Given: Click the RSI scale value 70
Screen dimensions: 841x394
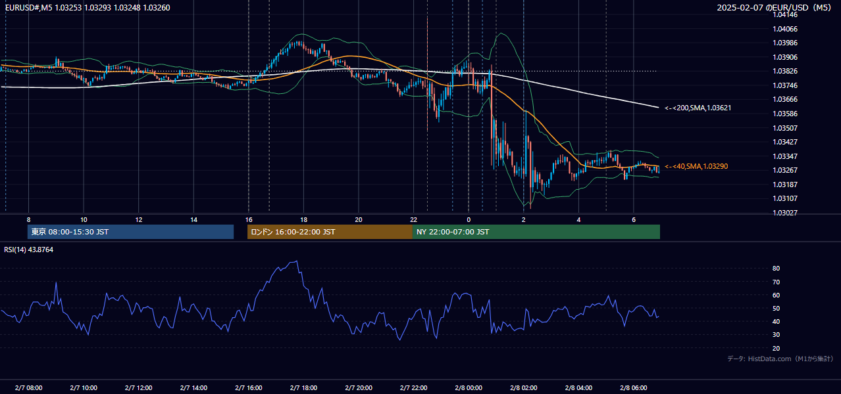Looking at the screenshot, I should click(777, 282).
